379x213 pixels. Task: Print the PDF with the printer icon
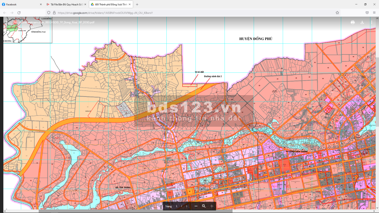pyautogui.click(x=352, y=22)
